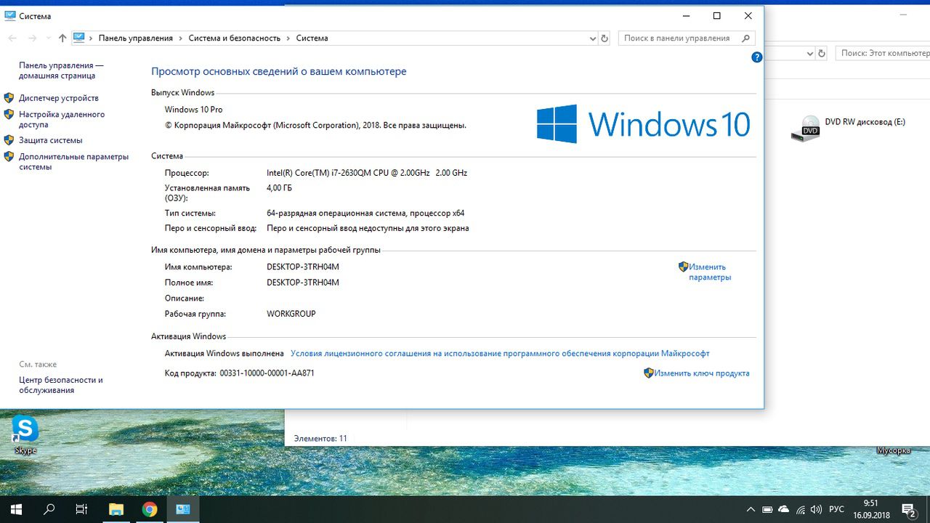Open taskbar search magnifier

(49, 509)
